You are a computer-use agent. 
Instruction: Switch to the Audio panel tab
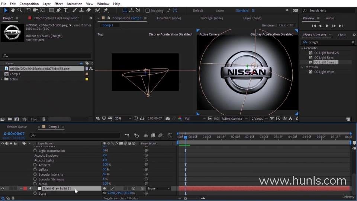[x=330, y=18]
